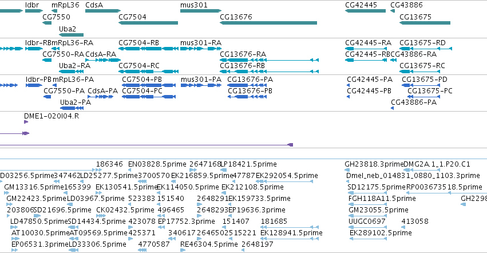Viewport: 487px width, 253px height.
Task: Select the ldbr-RB transcript label
Action: [x=38, y=42]
